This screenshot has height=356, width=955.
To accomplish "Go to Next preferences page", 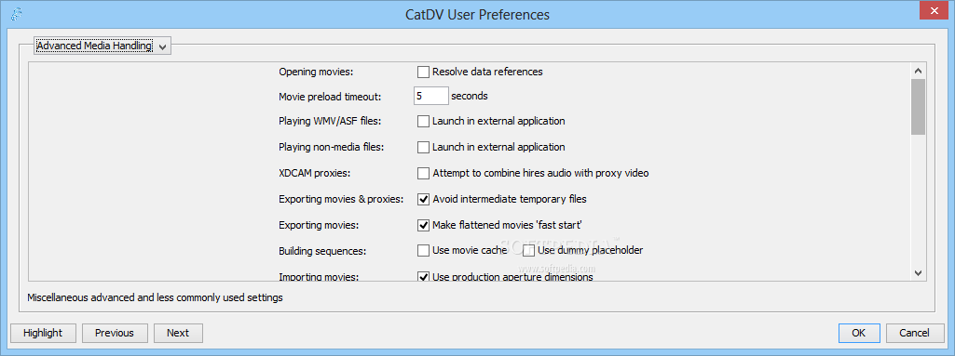I will 178,333.
